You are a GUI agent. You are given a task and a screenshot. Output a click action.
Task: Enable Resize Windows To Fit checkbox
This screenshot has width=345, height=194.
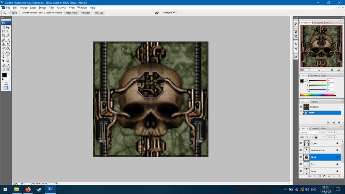[22, 13]
